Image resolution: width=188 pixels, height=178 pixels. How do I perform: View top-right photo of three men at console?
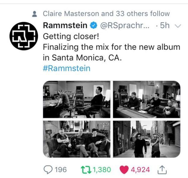pos(147,99)
